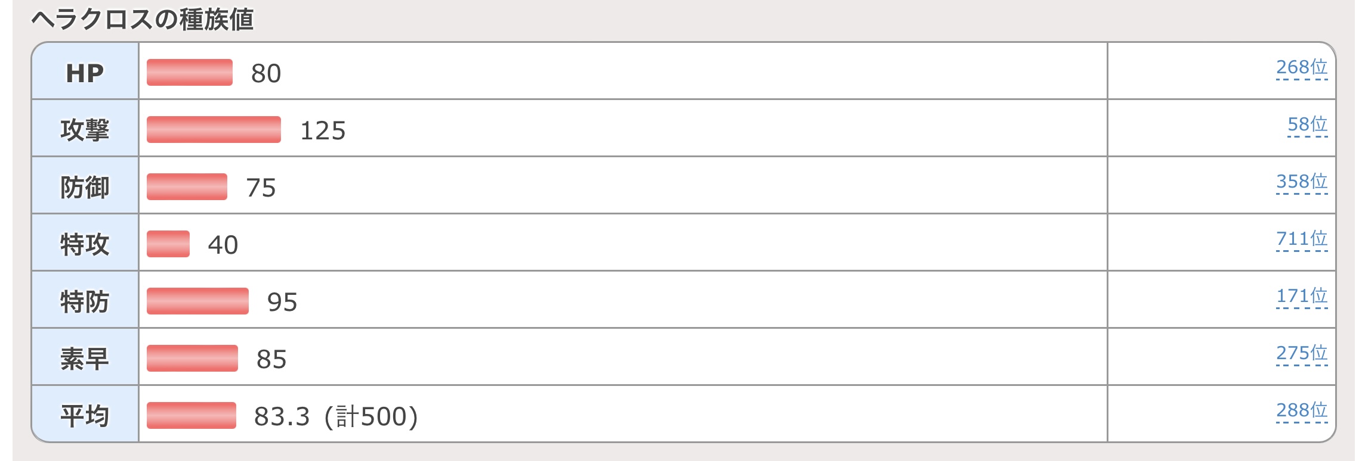Click the ヘラクロスの種族値 heading
Screen dimensions: 1362x461
click(x=143, y=20)
